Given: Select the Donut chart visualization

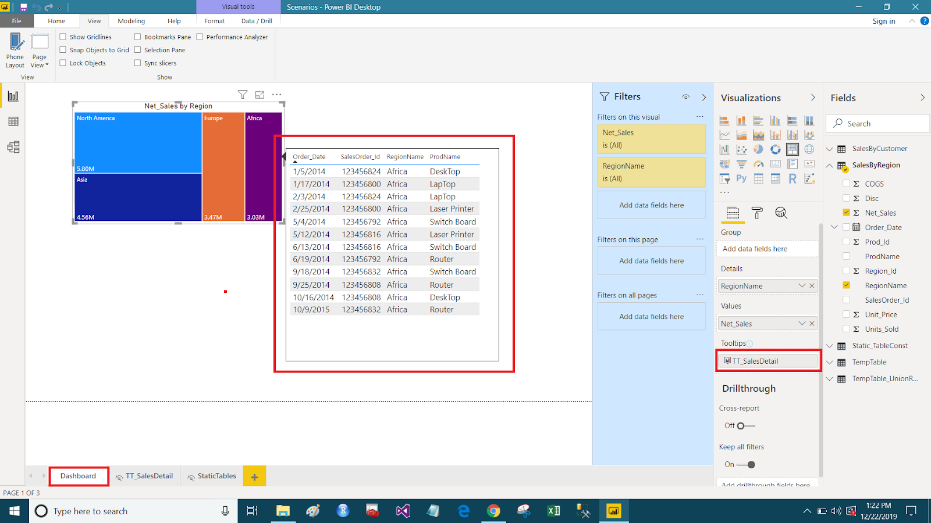Looking at the screenshot, I should coord(775,149).
